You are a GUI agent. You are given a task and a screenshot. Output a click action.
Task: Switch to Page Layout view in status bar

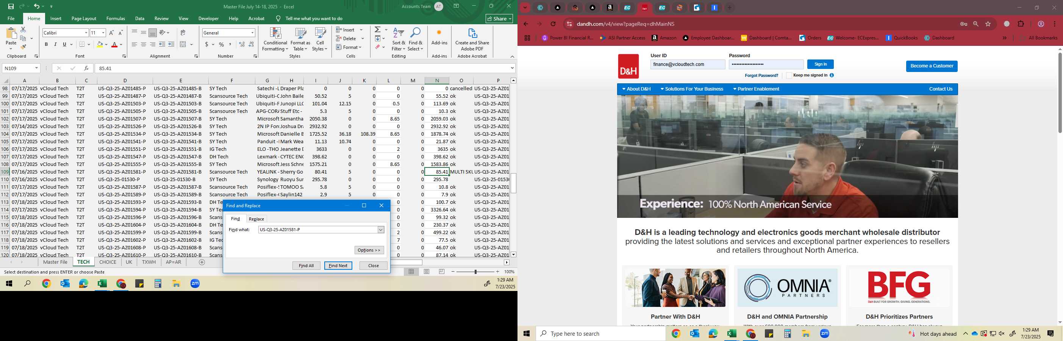point(427,272)
